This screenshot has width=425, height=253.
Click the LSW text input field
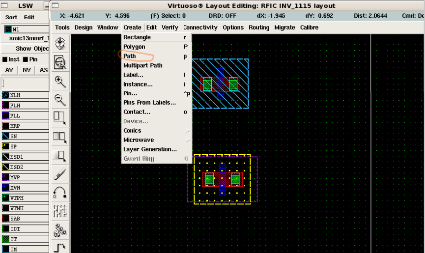tap(25, 83)
